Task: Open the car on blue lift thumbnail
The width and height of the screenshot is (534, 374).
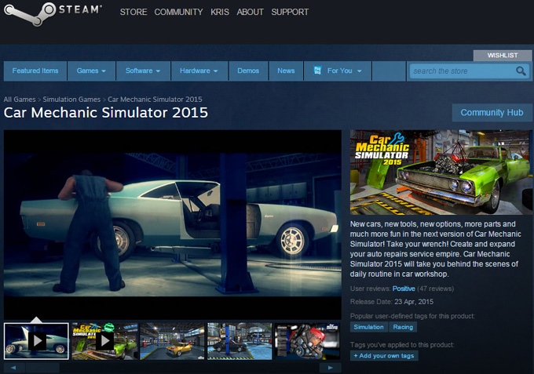Action: [240, 341]
